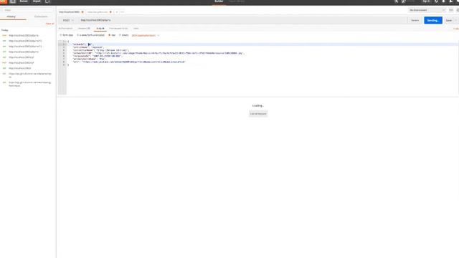Open the first history entry under Today
Screen dimensions: 459x258
tap(24, 36)
